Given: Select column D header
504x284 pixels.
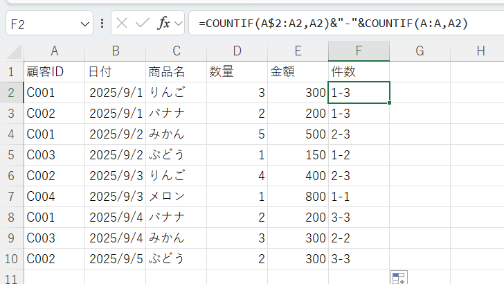Looking at the screenshot, I should pos(237,51).
